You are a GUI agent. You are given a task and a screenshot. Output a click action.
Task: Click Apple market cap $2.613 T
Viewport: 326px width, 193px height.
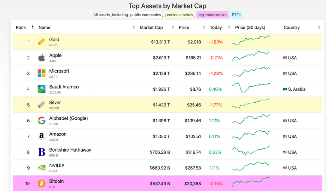[161, 58]
